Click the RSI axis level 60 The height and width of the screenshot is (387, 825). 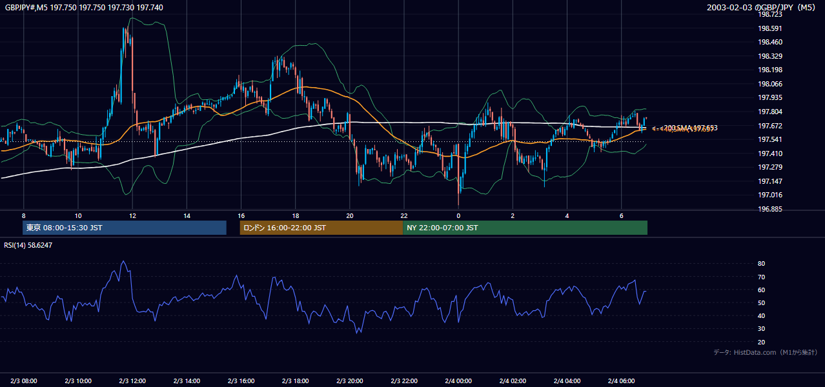761,290
